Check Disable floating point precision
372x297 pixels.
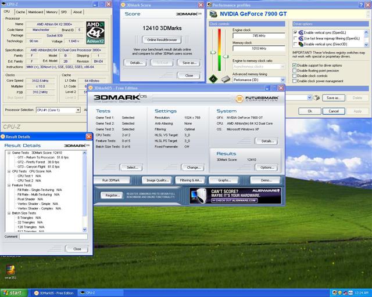coord(295,71)
